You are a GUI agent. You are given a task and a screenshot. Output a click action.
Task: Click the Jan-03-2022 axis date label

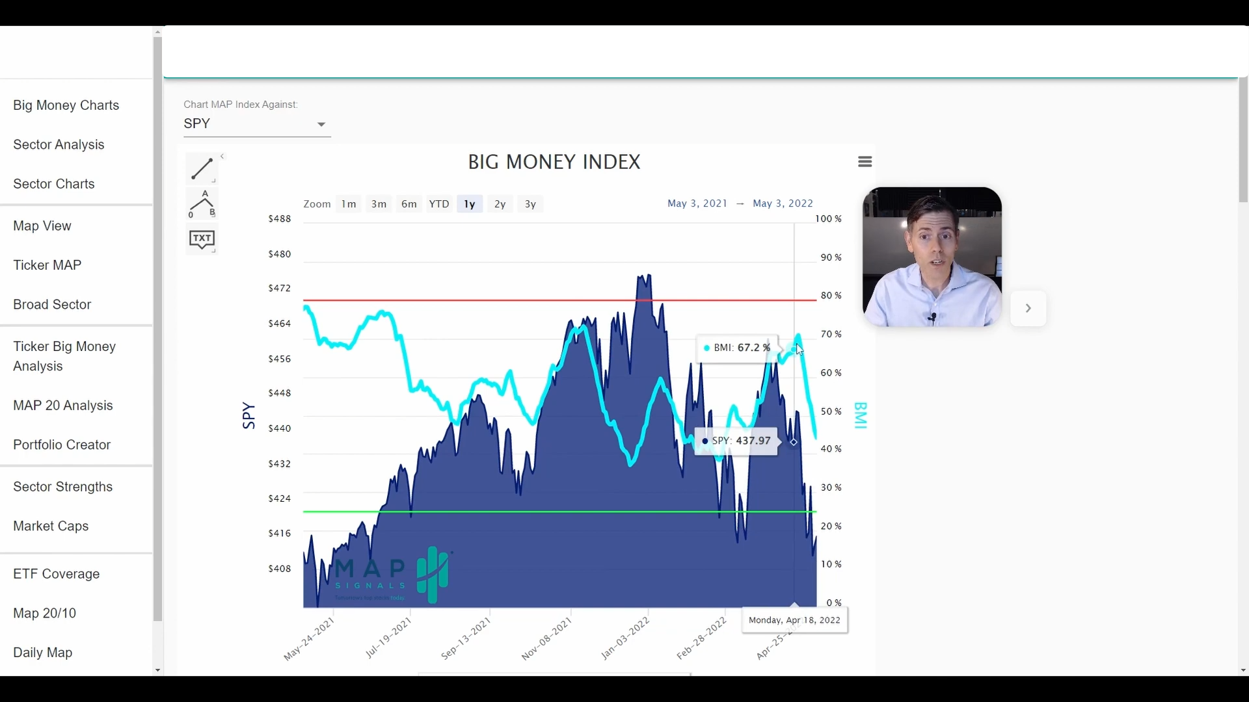coord(625,638)
